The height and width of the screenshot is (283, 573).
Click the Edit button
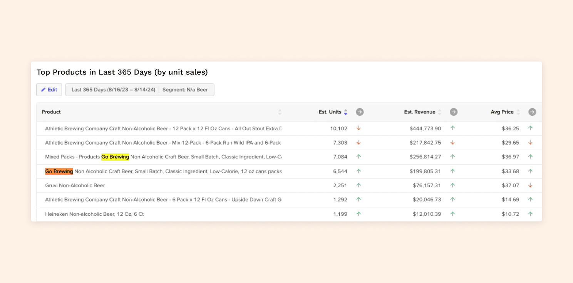pyautogui.click(x=49, y=90)
